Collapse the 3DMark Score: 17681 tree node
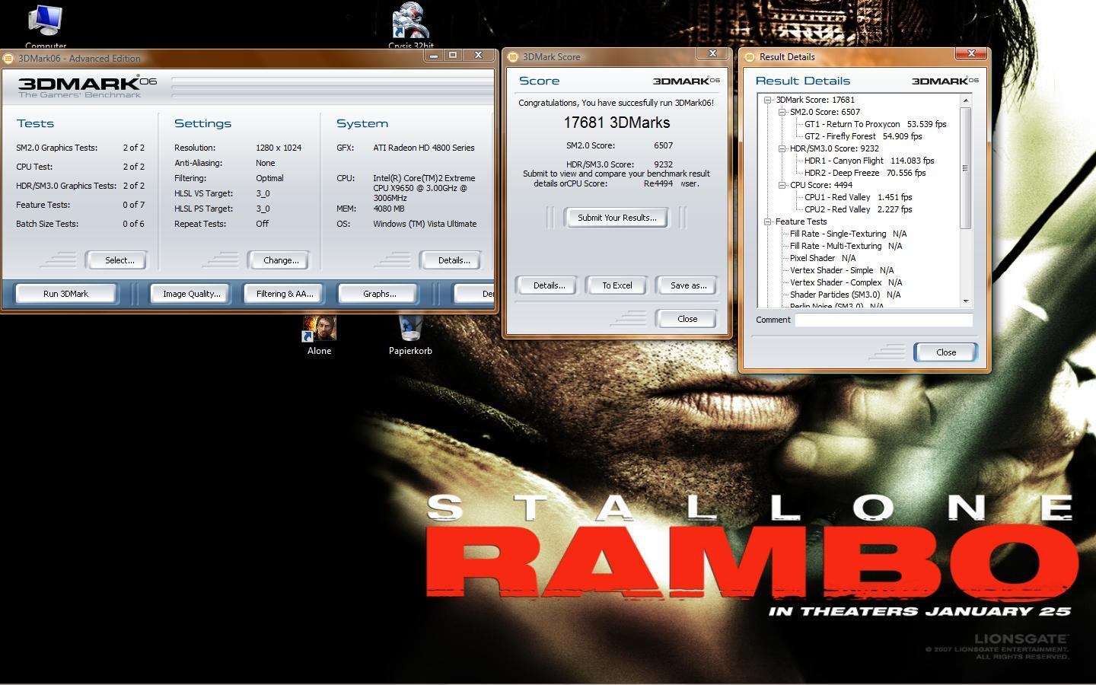The height and width of the screenshot is (685, 1096). coord(767,100)
